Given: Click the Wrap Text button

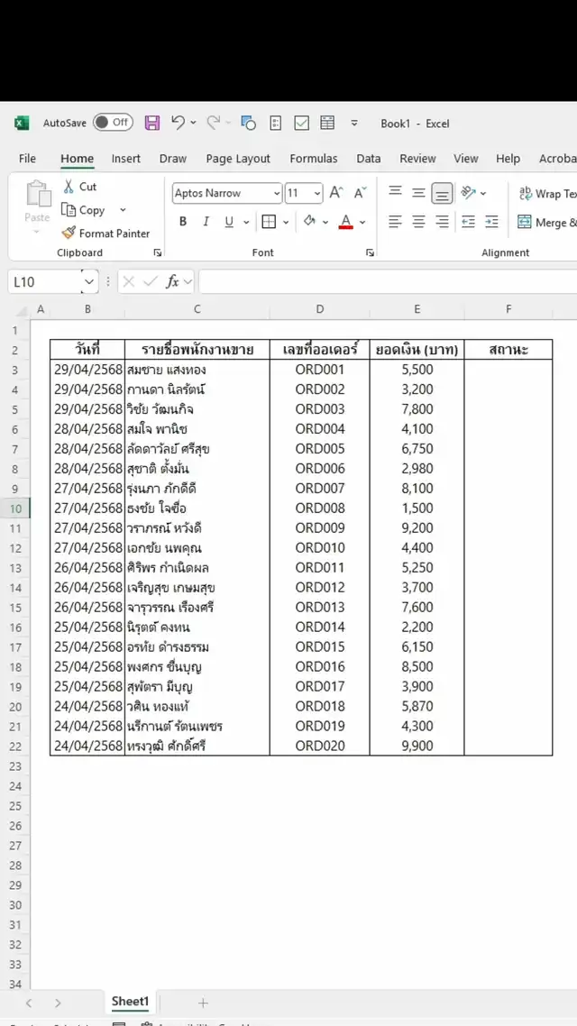Looking at the screenshot, I should pos(546,193).
